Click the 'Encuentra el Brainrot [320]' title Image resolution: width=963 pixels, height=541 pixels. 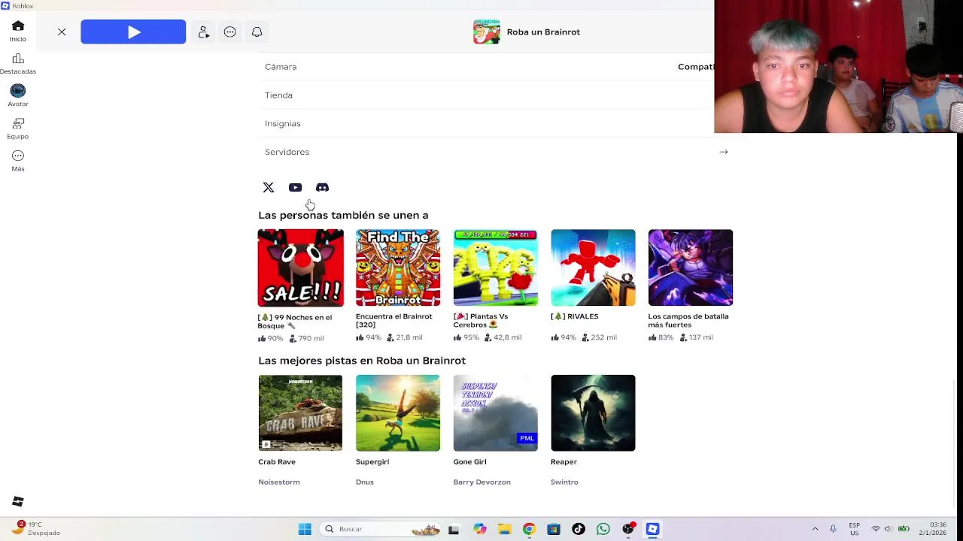(x=393, y=321)
